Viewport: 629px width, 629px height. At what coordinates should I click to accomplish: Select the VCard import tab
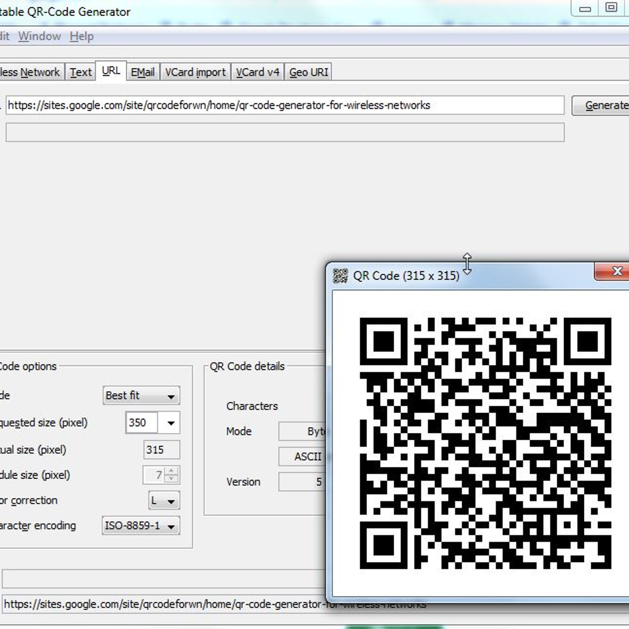[x=194, y=71]
